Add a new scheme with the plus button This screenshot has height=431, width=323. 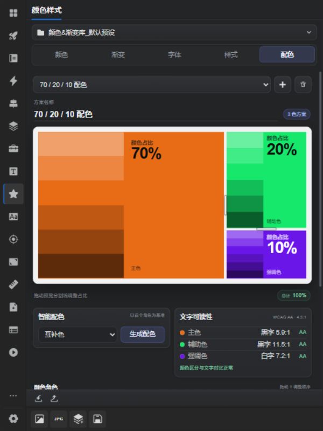click(282, 85)
